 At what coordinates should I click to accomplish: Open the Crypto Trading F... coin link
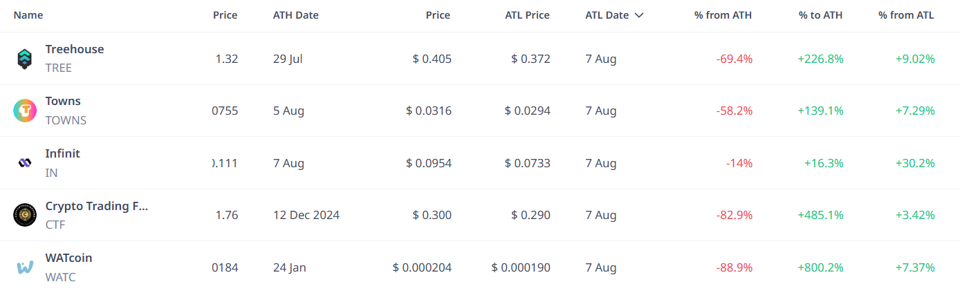tap(97, 206)
